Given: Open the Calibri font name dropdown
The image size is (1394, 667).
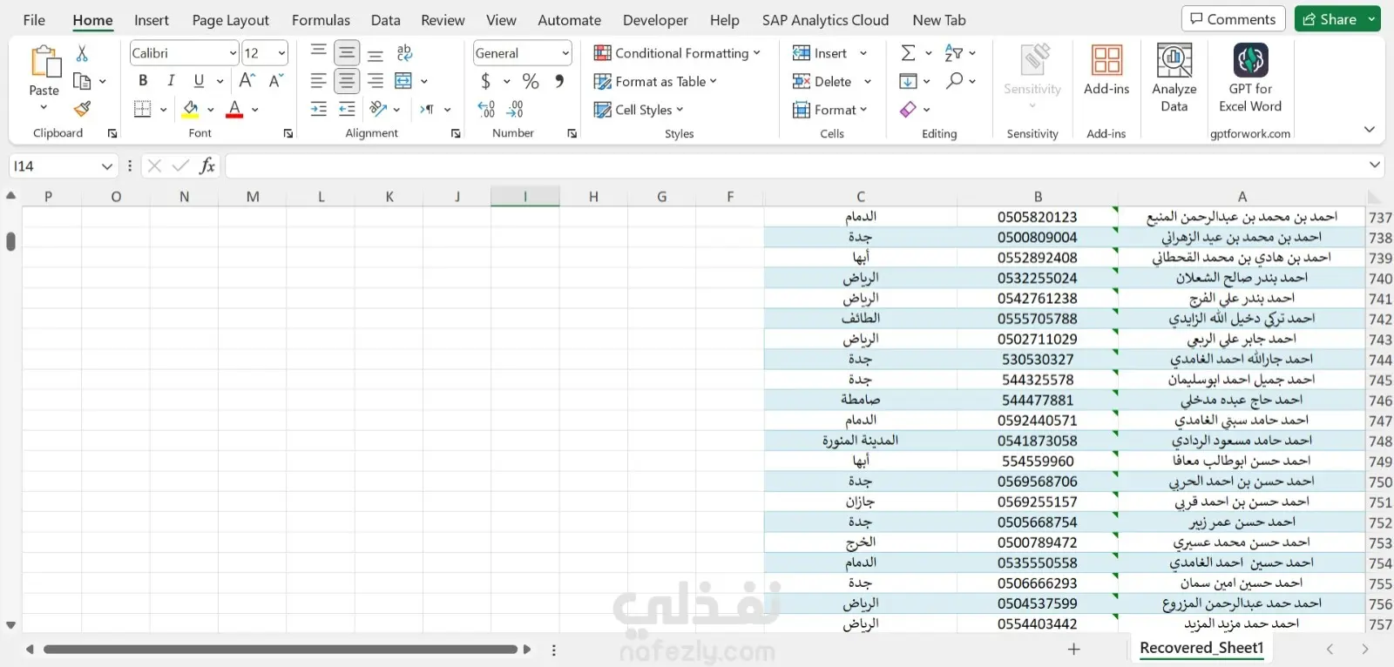Looking at the screenshot, I should click(x=233, y=53).
